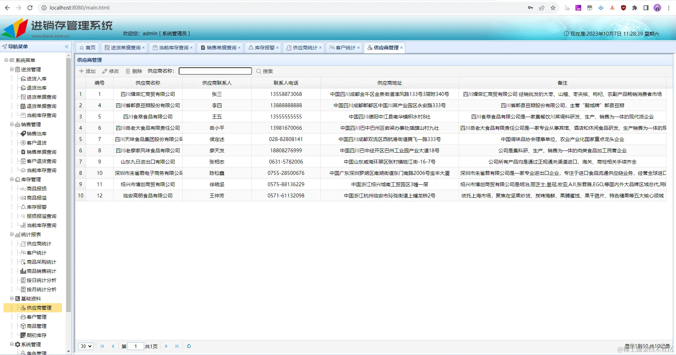Close the 客户统计 tab

[x=358, y=48]
